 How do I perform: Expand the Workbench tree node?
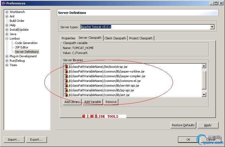click(7, 12)
